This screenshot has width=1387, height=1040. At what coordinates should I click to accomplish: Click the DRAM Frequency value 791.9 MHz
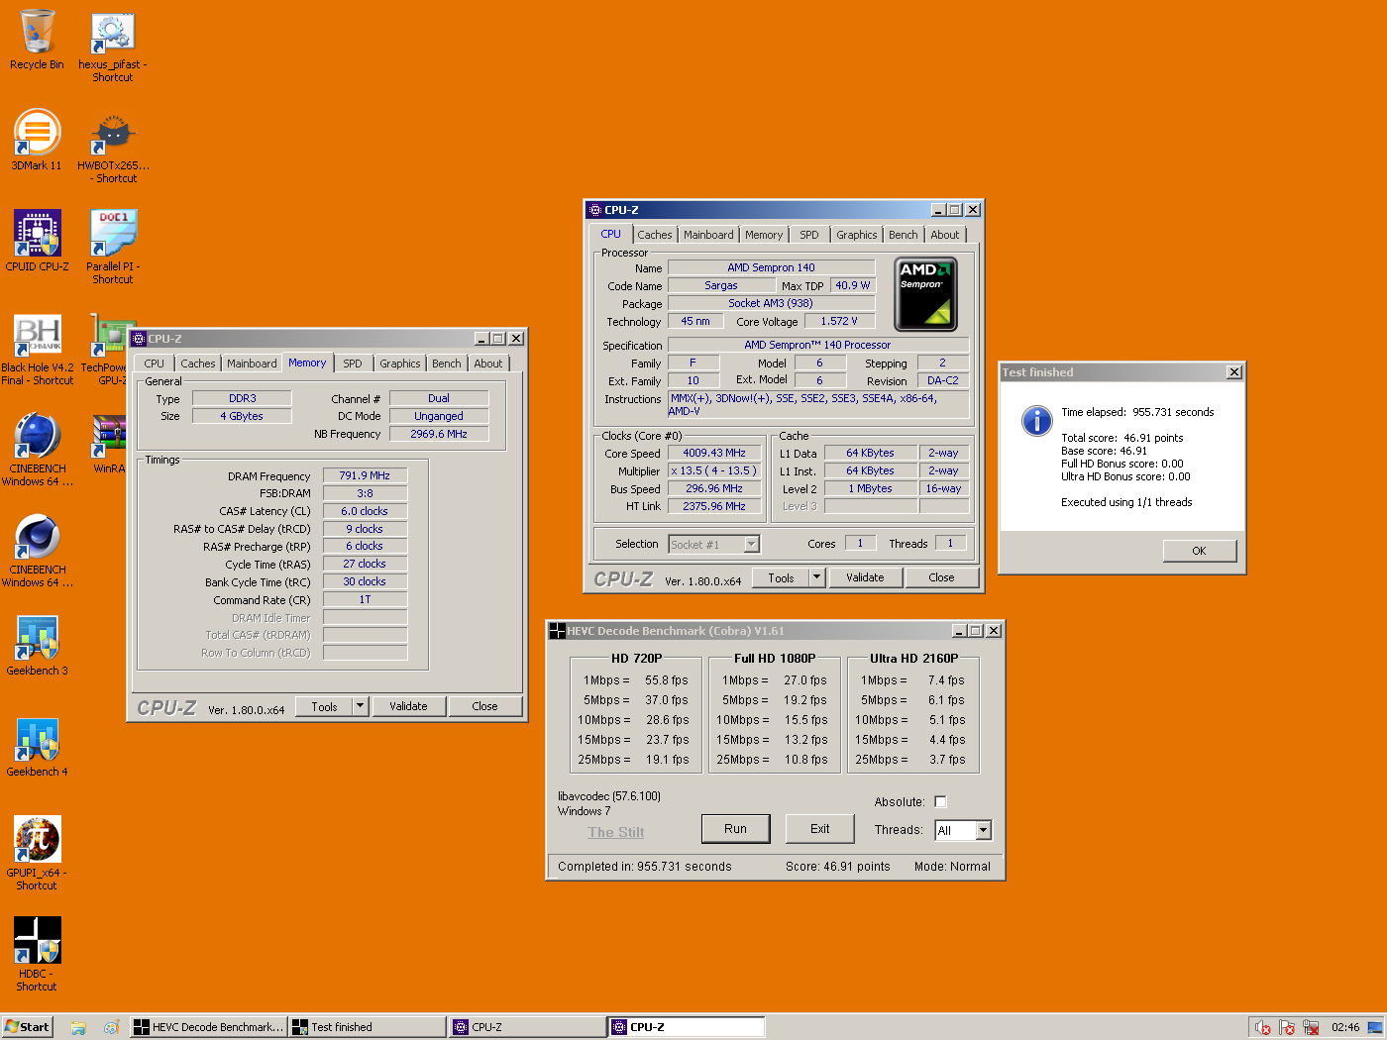pos(365,475)
